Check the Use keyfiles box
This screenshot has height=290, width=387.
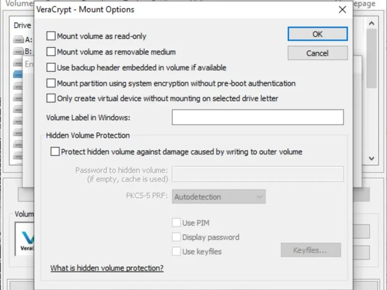(x=177, y=251)
